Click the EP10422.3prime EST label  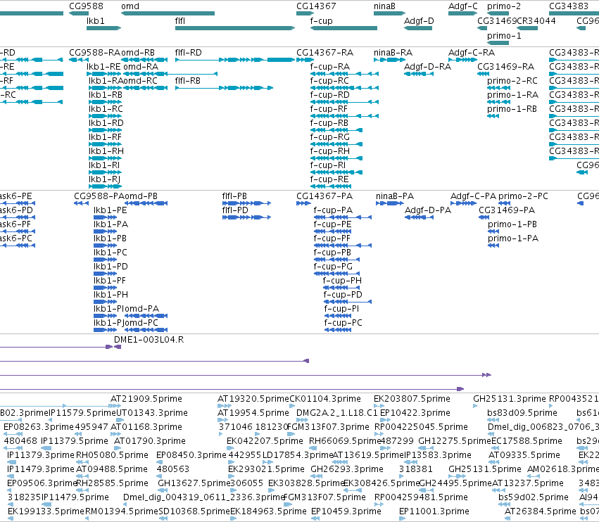coord(415,413)
